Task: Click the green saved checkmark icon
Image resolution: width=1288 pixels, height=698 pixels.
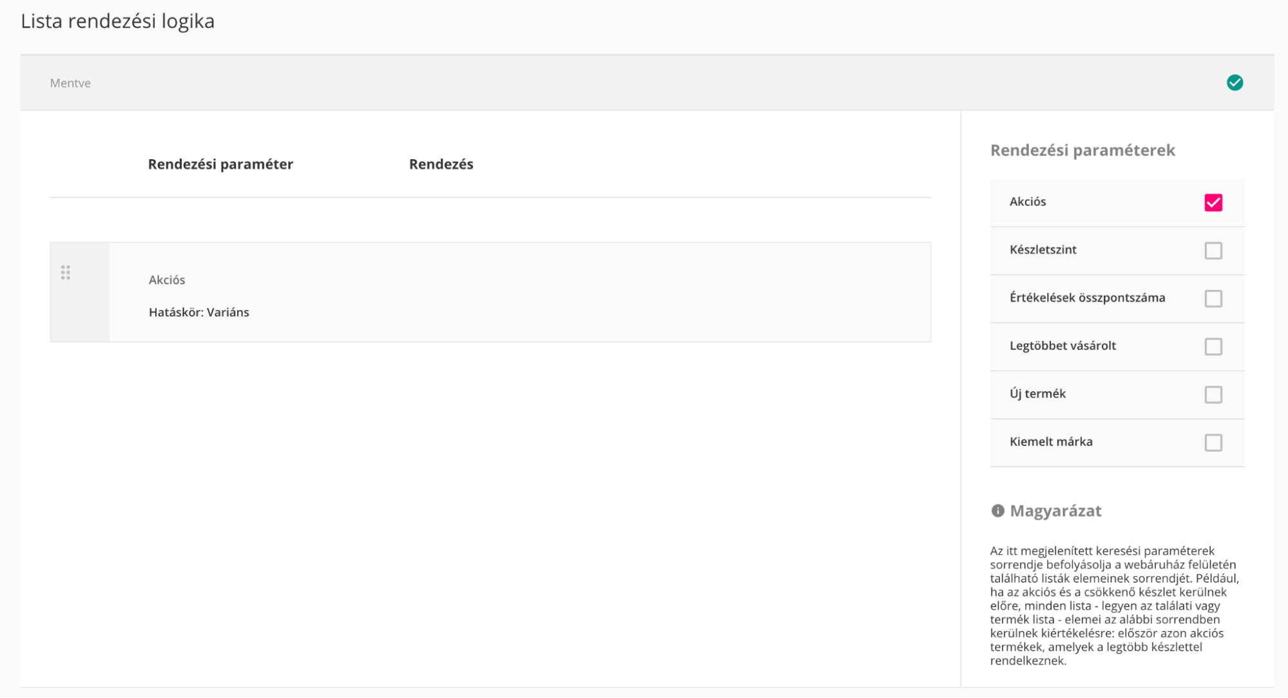Action: (1235, 82)
